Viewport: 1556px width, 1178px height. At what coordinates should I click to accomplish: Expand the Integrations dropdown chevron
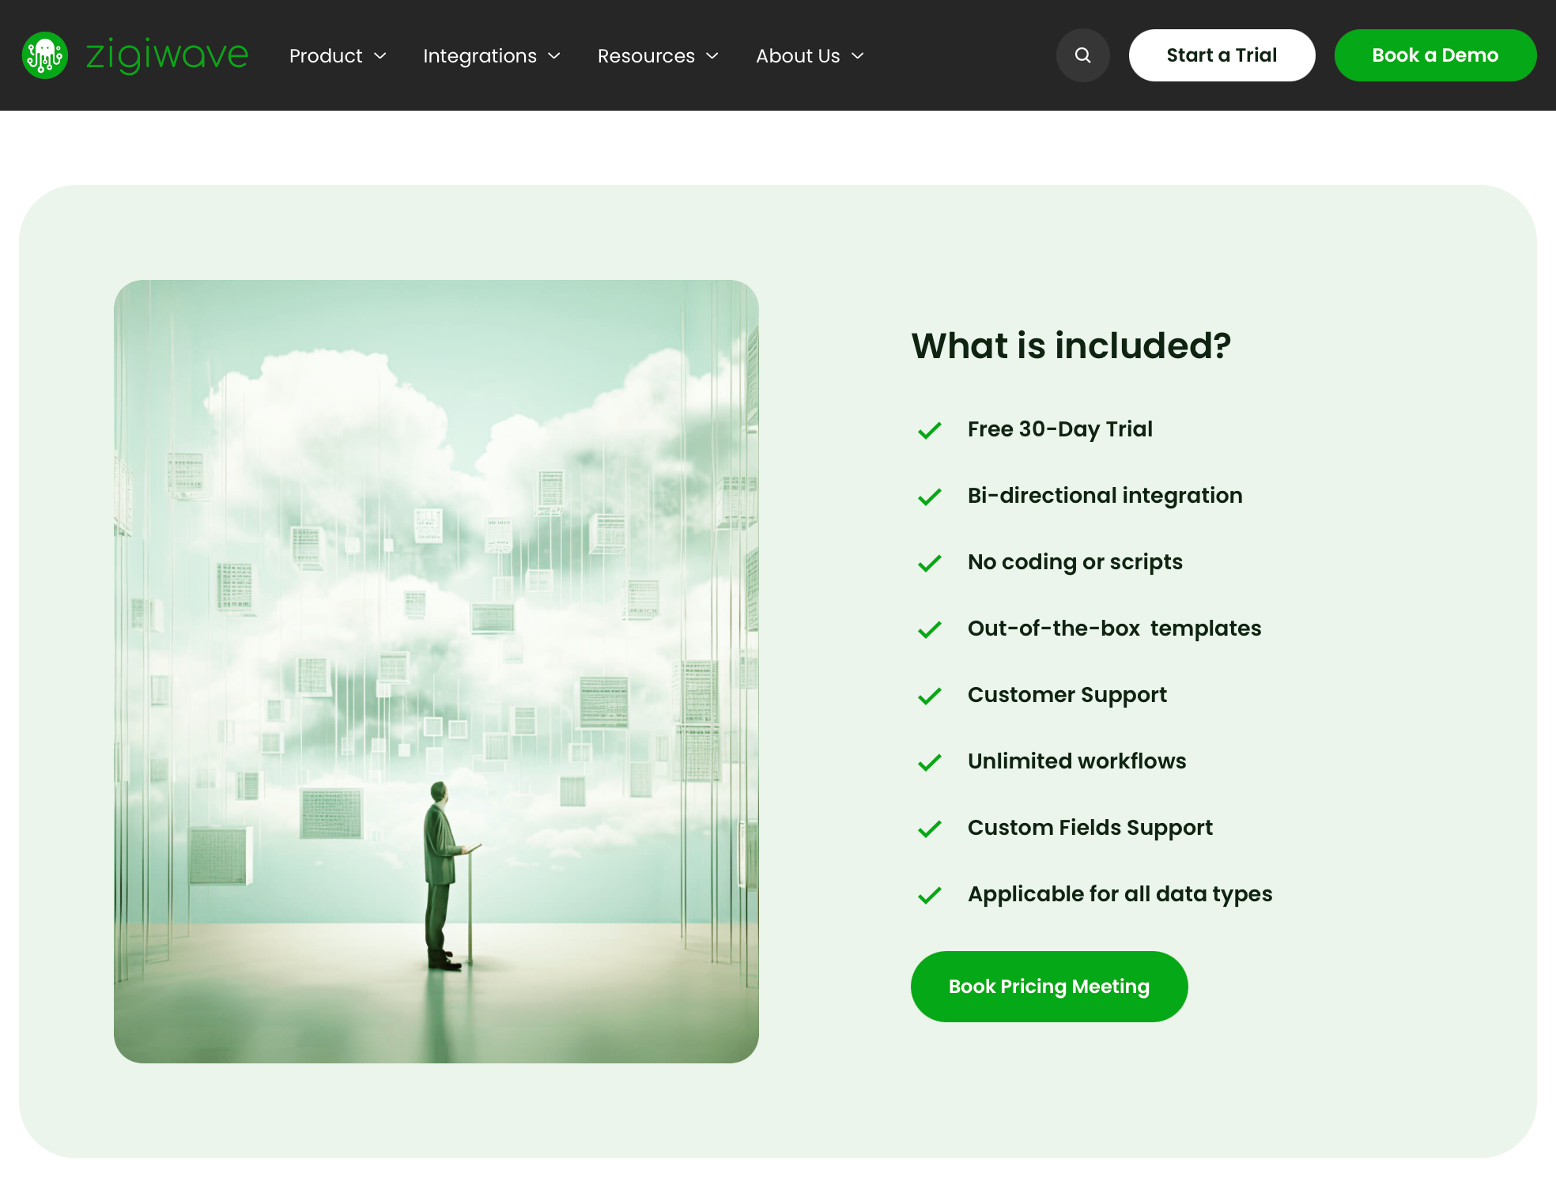coord(554,56)
